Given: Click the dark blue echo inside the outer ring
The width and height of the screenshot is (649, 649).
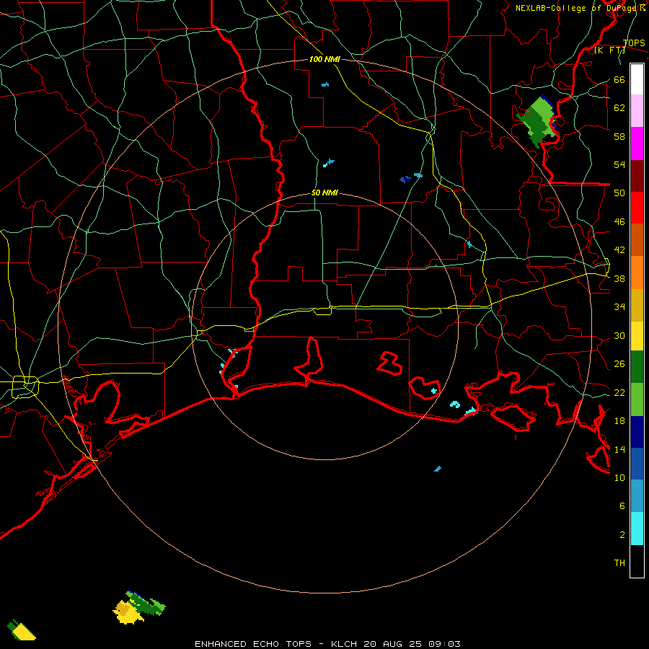Looking at the screenshot, I should 405,180.
